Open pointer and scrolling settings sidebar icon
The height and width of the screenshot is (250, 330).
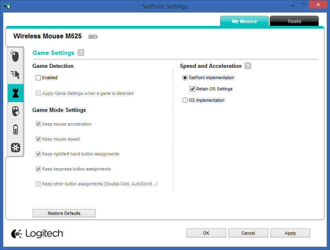coord(15,75)
